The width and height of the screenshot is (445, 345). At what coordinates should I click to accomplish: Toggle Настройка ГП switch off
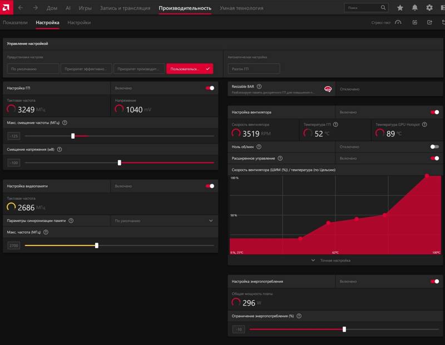pyautogui.click(x=210, y=88)
